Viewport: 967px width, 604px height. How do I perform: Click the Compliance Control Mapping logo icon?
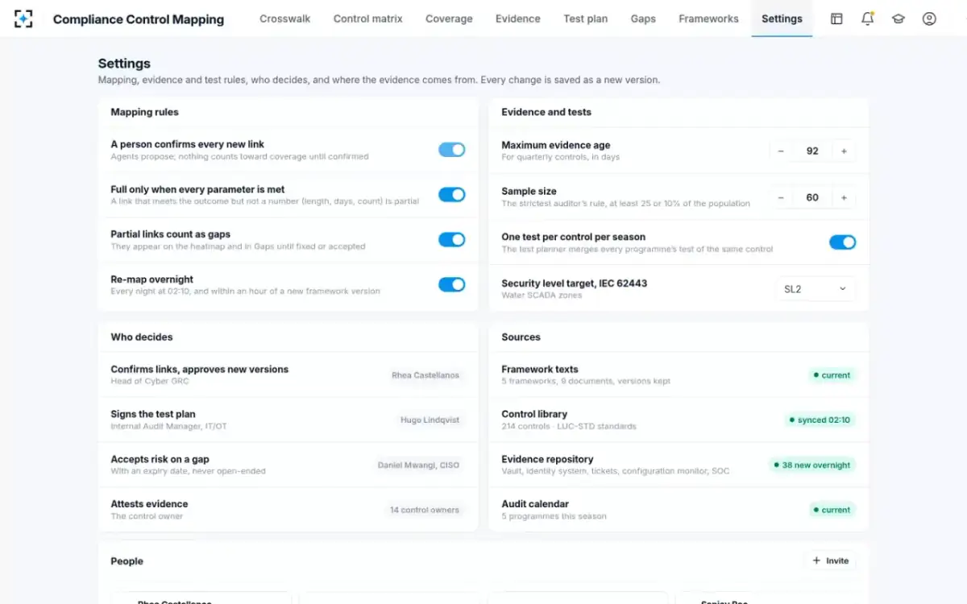tap(23, 19)
